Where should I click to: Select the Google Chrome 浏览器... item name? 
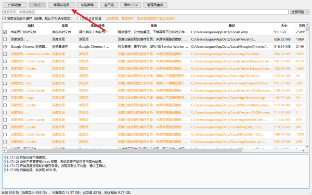tap(29, 47)
